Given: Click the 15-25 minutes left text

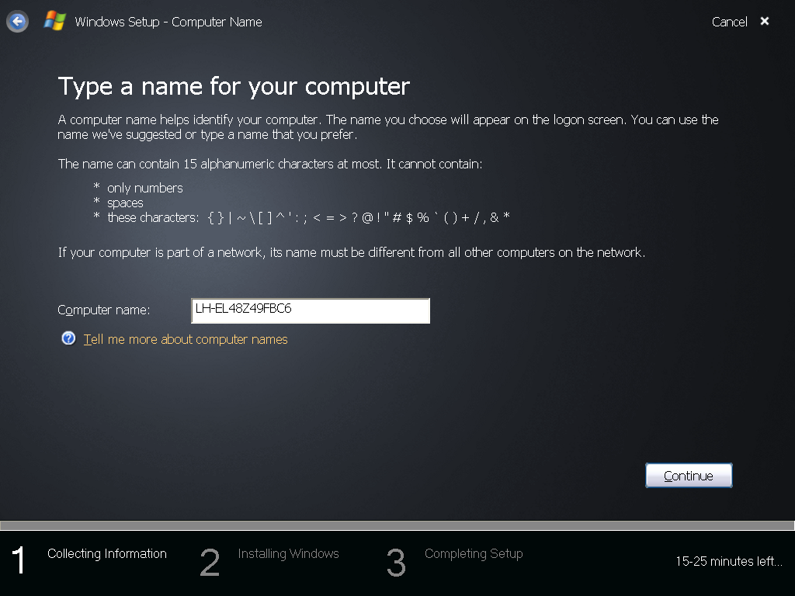Looking at the screenshot, I should coord(728,561).
